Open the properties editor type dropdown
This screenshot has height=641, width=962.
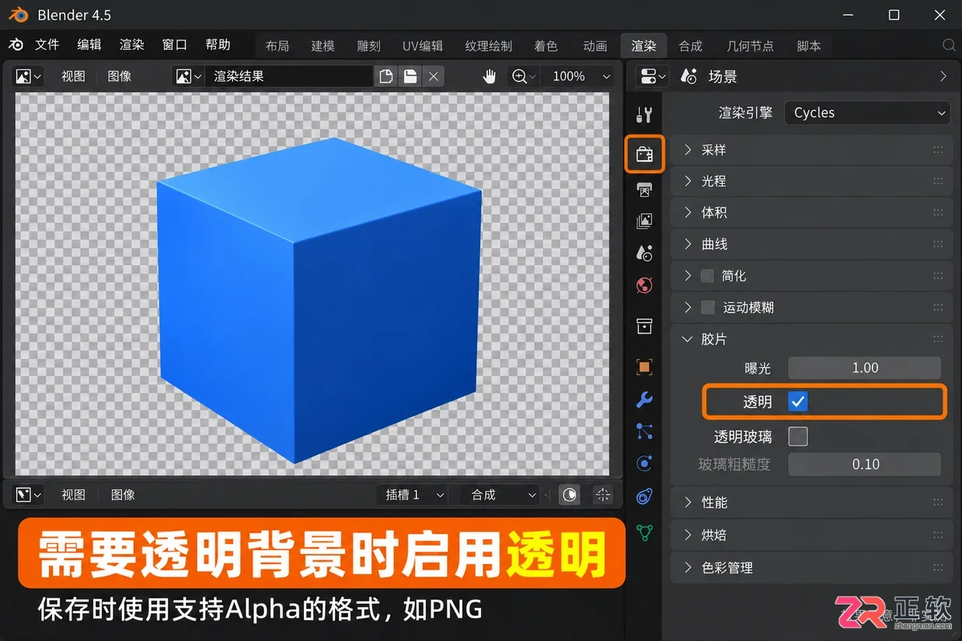tap(652, 76)
